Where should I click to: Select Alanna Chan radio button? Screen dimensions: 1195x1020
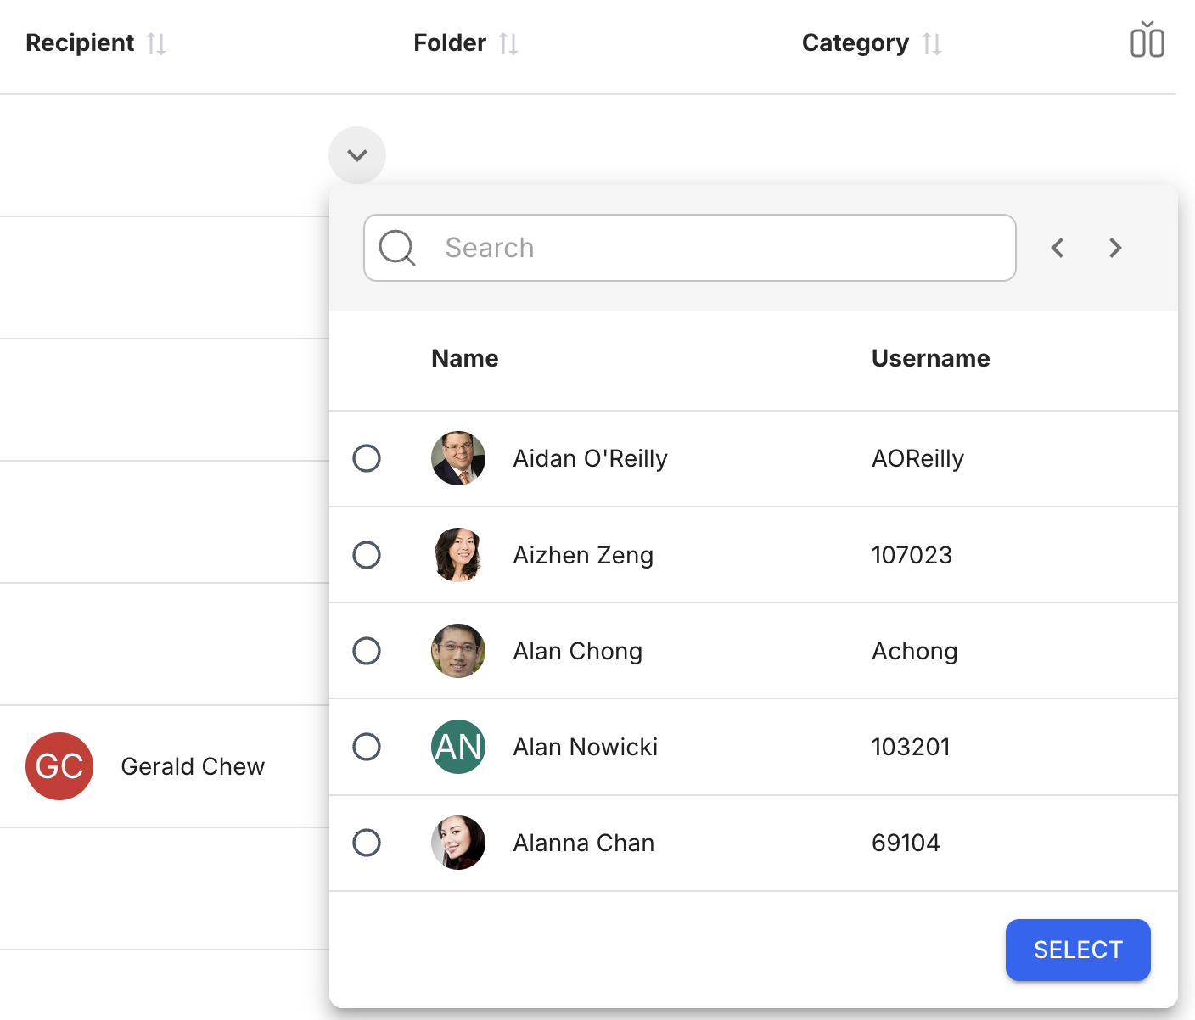click(x=367, y=843)
